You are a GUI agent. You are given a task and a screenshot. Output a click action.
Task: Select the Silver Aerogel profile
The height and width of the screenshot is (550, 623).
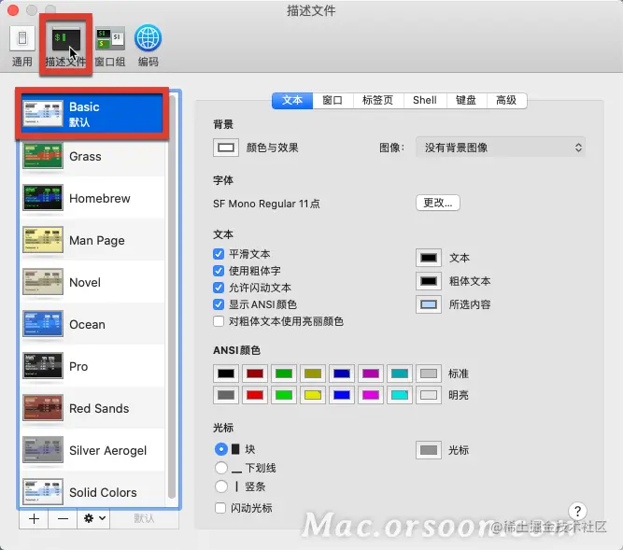[x=93, y=450]
